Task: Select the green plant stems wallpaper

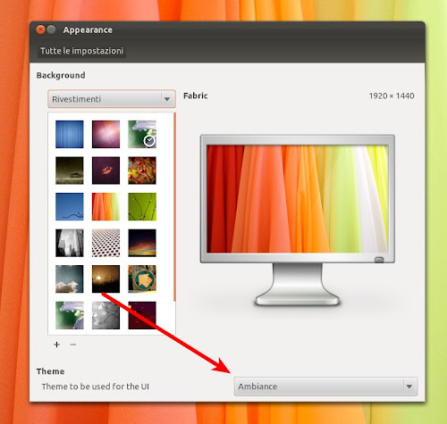Action: 142,207
